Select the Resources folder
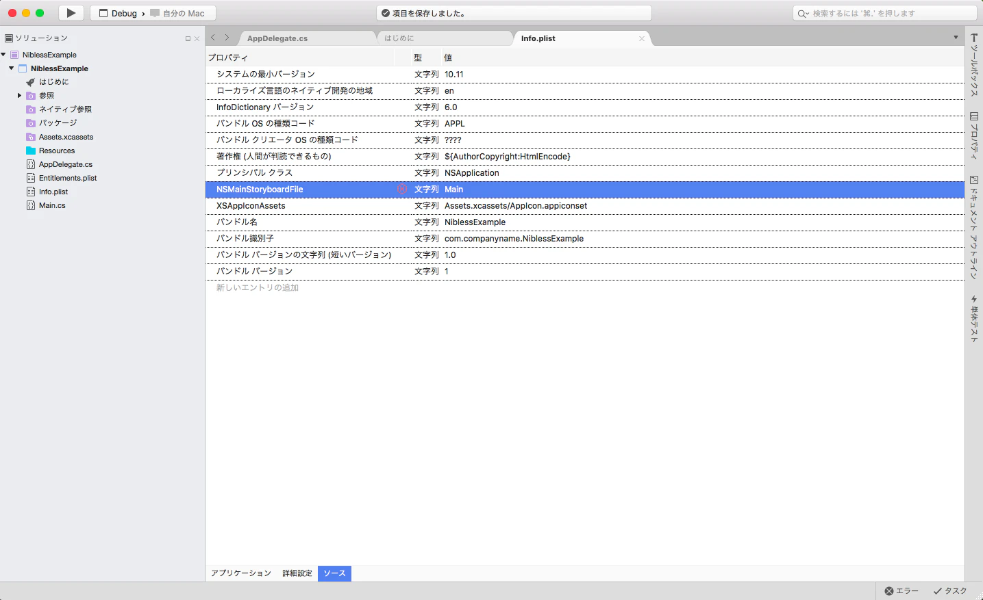Image resolution: width=983 pixels, height=600 pixels. coord(57,151)
